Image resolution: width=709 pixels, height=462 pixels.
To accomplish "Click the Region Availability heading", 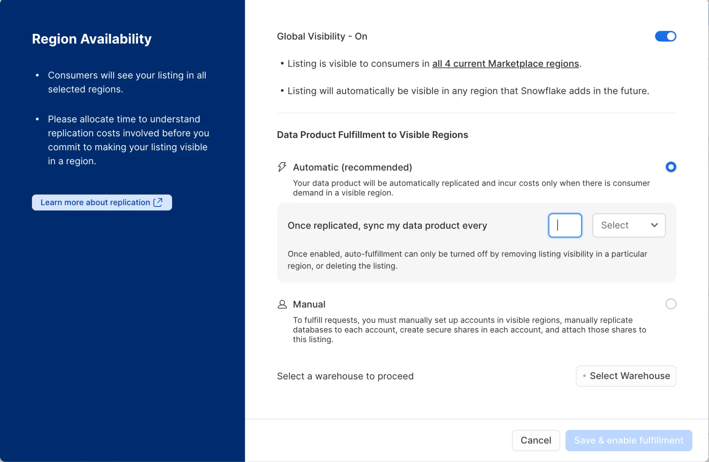I will [92, 39].
